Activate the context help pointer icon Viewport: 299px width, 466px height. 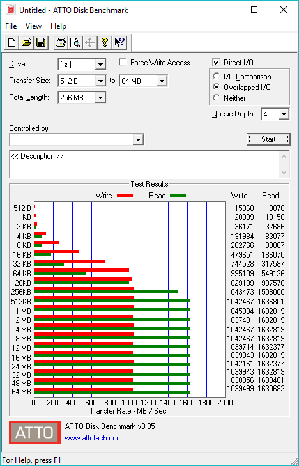click(119, 42)
